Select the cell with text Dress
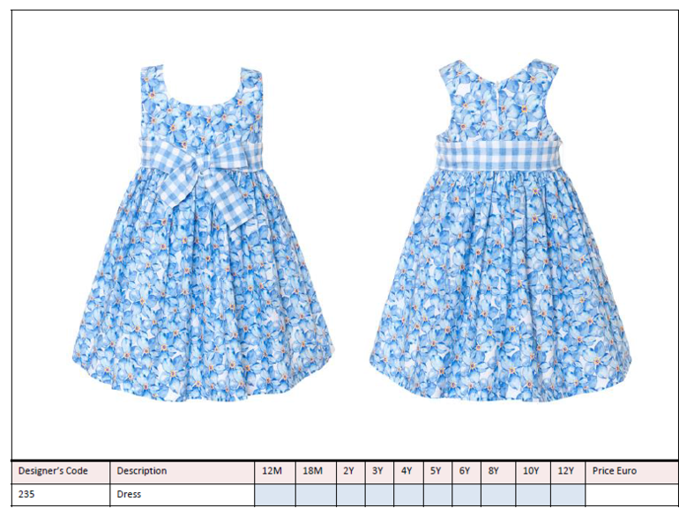679x508 pixels. (183, 495)
